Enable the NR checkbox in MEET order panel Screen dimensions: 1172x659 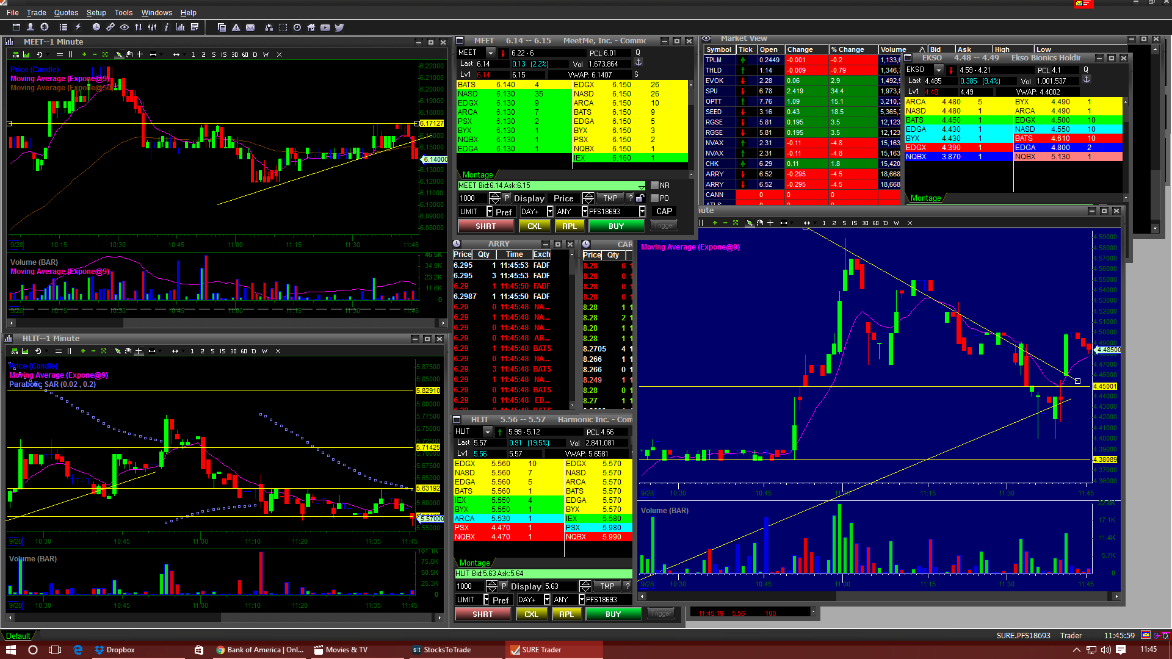tap(654, 185)
